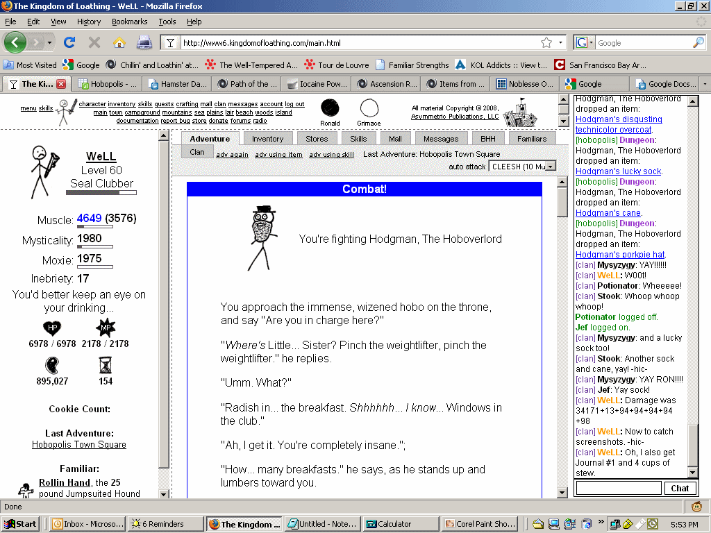
Task: Open the Bookmarks menu
Action: (130, 22)
